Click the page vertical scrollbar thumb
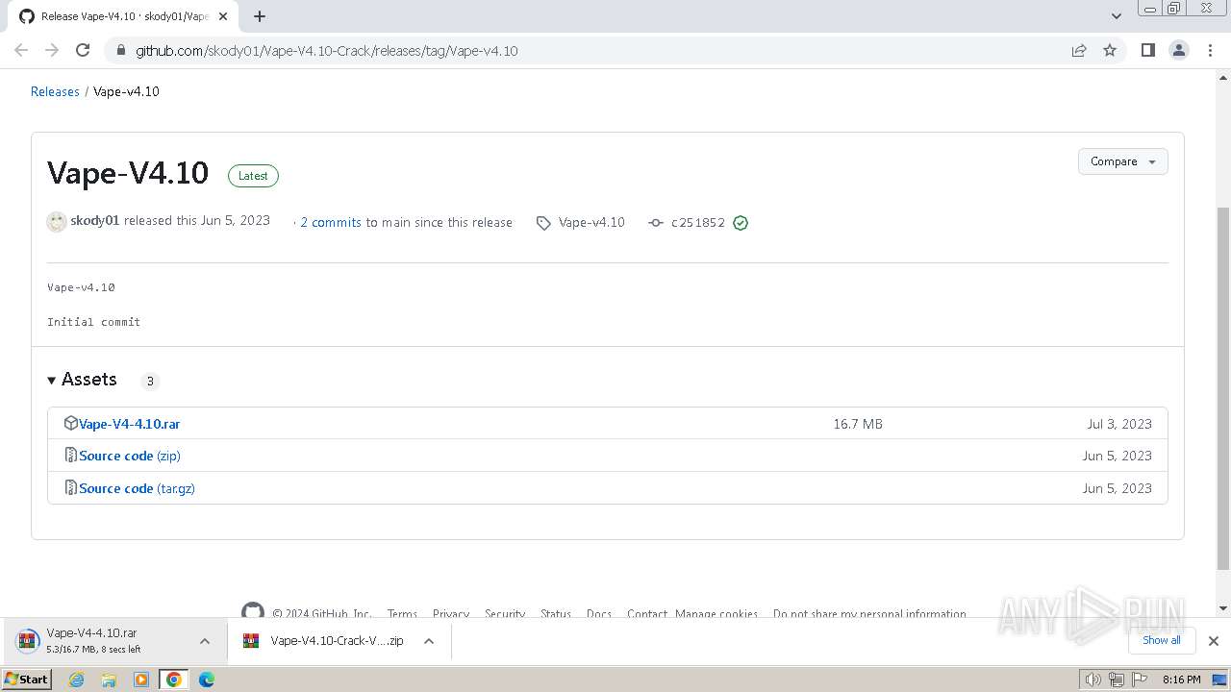The height and width of the screenshot is (692, 1231). (x=1222, y=389)
